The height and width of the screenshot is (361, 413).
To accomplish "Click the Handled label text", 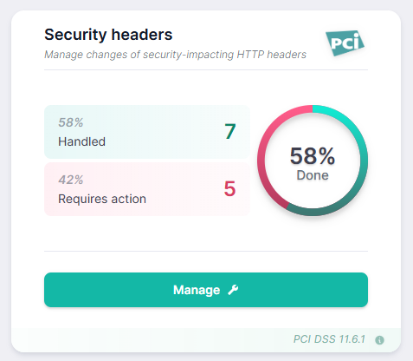I will (x=81, y=141).
